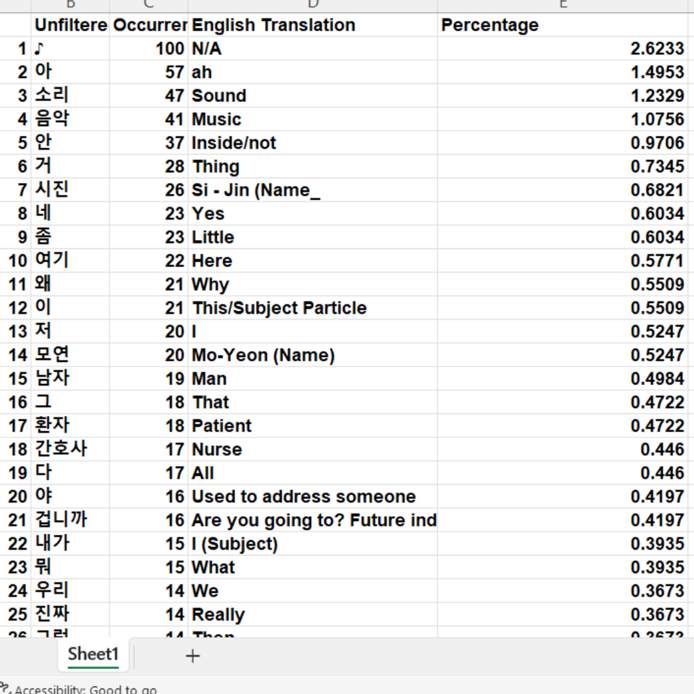Viewport: 694px width, 694px height.
Task: Click the Korean word cell 우리
Action: coord(71,591)
